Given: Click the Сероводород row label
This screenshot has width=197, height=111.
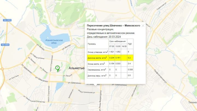Looking at the screenshot, I should tap(97, 69).
